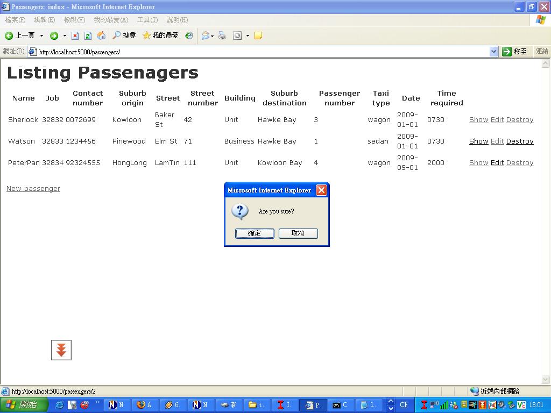The image size is (551, 413).
Task: Cancel the dialog with 取消 button
Action: tap(298, 233)
